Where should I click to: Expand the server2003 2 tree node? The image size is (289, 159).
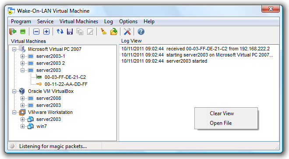click(x=22, y=63)
